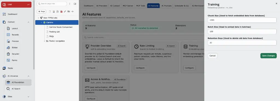Screen dimensions: 280x101
Task: Collapse the Content module group chevron
Action: [28, 22]
